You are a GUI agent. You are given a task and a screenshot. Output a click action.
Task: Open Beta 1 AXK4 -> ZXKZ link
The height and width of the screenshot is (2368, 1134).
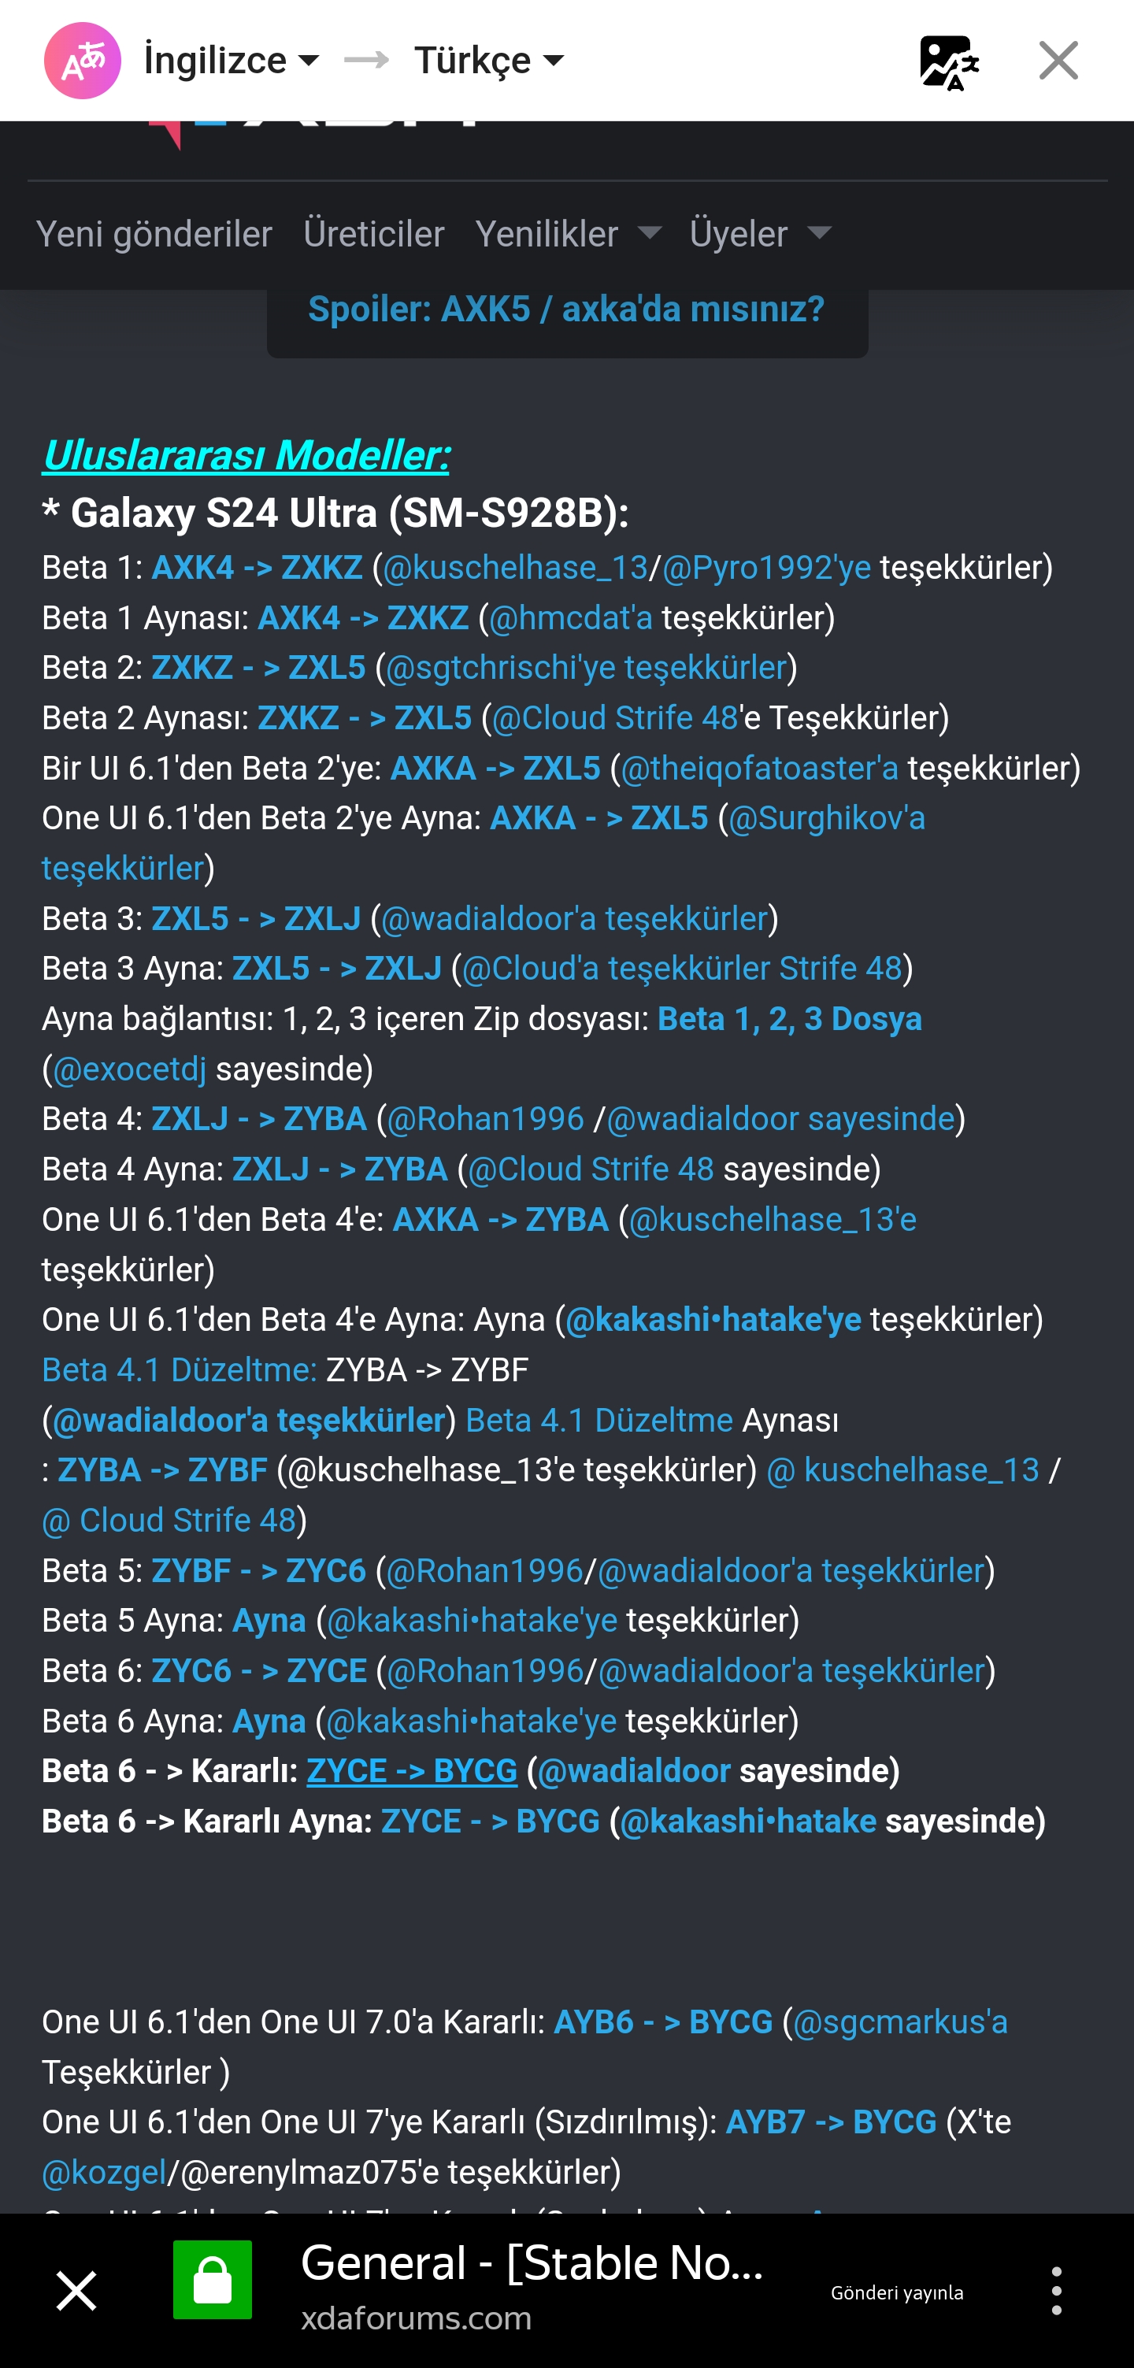pyautogui.click(x=258, y=568)
